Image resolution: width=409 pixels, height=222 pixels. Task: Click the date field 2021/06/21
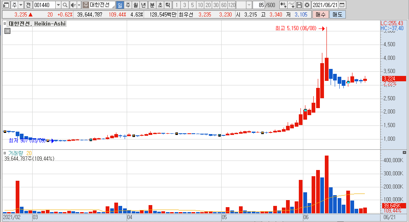coord(325,5)
